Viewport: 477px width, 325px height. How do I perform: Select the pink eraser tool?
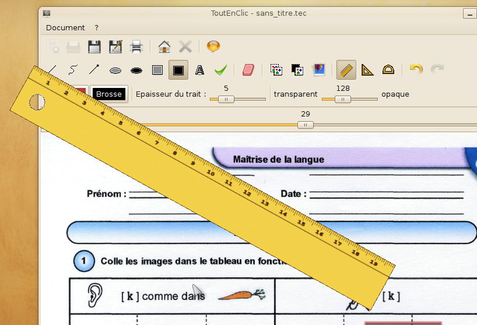(248, 70)
